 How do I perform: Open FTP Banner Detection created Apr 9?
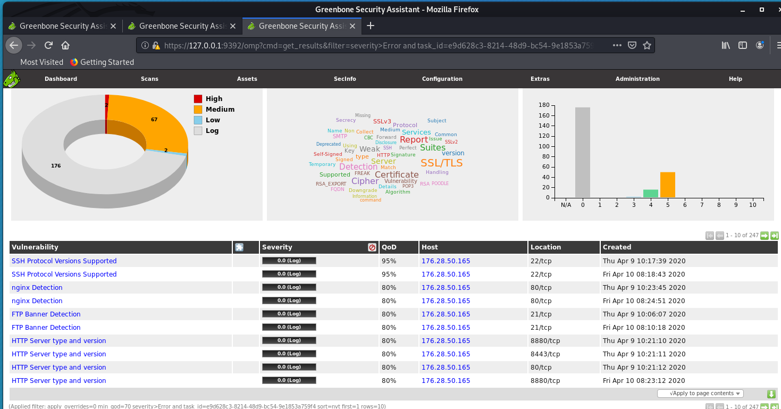(x=46, y=314)
